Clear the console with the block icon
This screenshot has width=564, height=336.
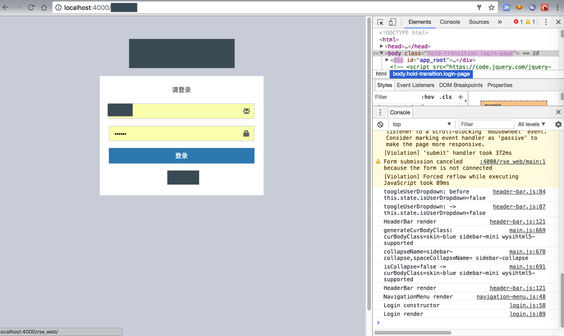coord(380,124)
